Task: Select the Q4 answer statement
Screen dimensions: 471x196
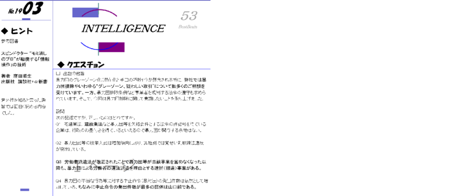Action: [132, 184]
